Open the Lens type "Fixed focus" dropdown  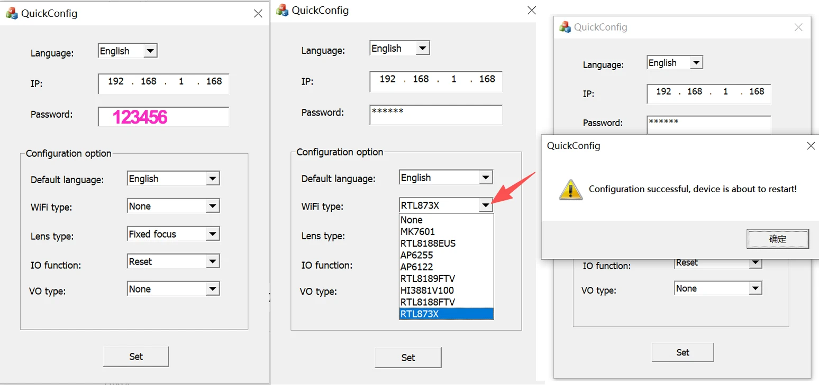tap(212, 234)
